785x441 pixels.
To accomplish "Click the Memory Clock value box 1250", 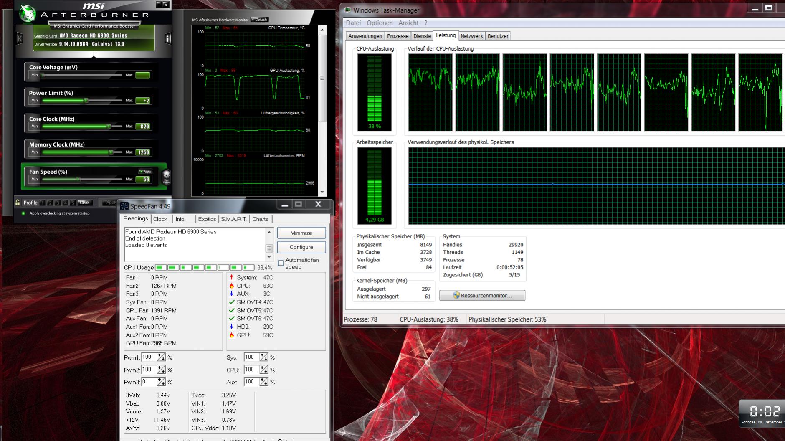I will click(143, 152).
